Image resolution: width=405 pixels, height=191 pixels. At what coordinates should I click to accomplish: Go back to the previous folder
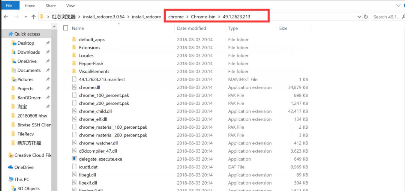(x=6, y=17)
